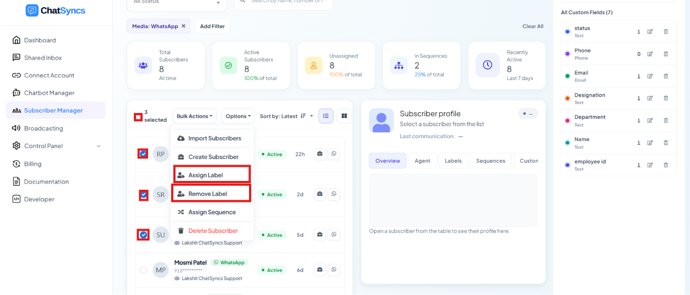The width and height of the screenshot is (690, 295).
Task: Open the Bulk Actions dropdown
Action: (x=195, y=116)
